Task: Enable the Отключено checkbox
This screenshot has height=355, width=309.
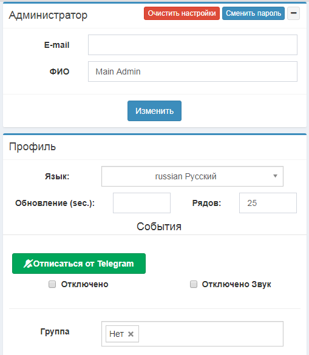Action: coord(52,284)
